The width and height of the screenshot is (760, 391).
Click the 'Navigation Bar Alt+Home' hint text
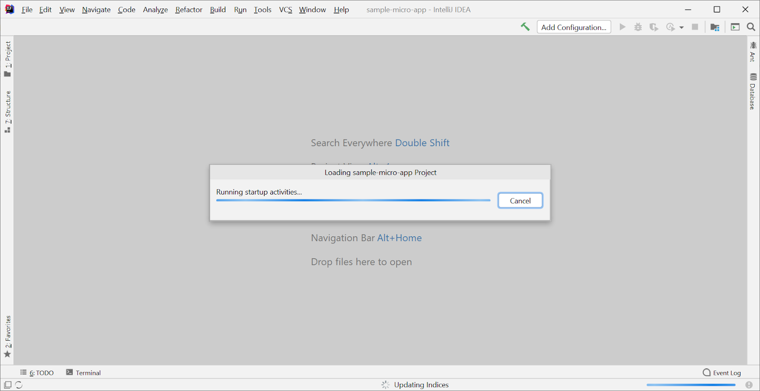point(366,238)
